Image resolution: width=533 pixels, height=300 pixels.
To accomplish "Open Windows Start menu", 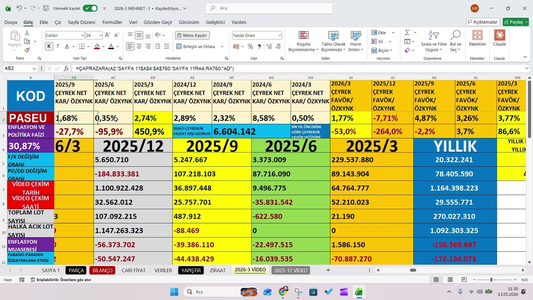I will point(174,292).
